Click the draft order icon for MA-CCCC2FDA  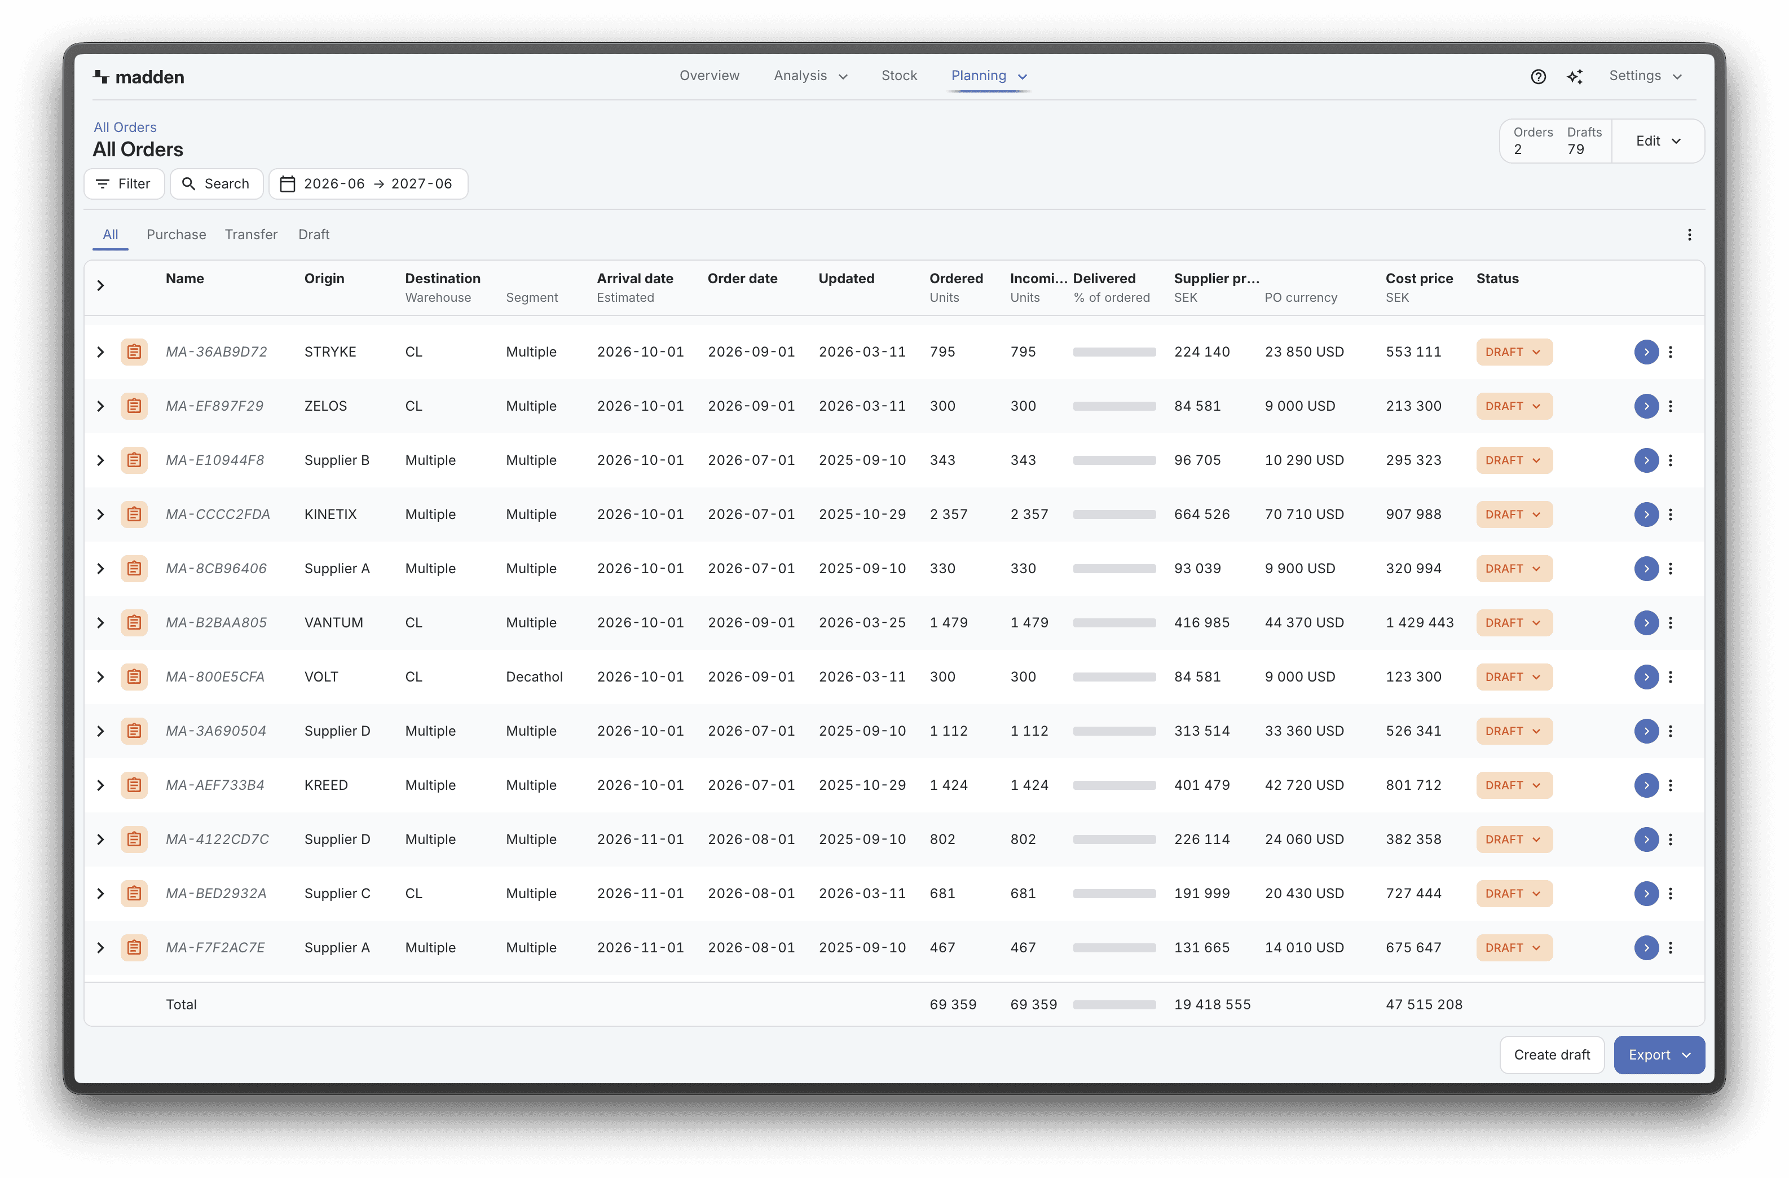(134, 514)
